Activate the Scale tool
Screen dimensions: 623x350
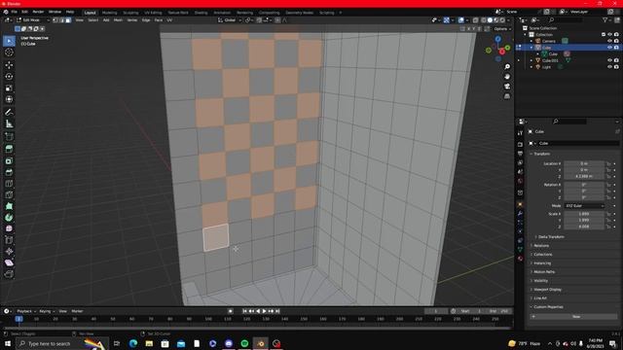point(9,88)
